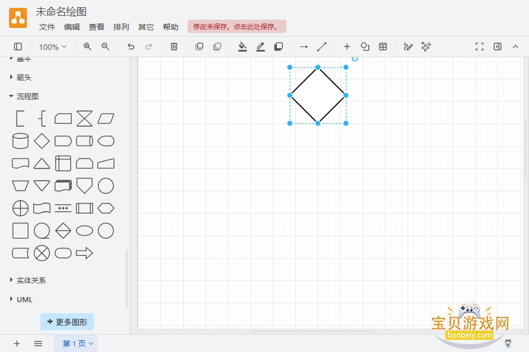Click the bottom-right resize handle of diamond
529x352 pixels.
346,123
